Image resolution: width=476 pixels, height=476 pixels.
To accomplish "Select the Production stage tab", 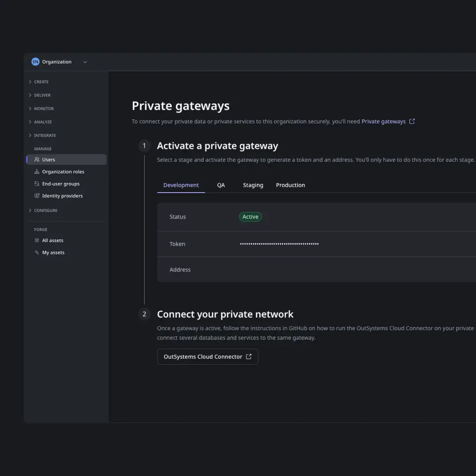I will [290, 185].
